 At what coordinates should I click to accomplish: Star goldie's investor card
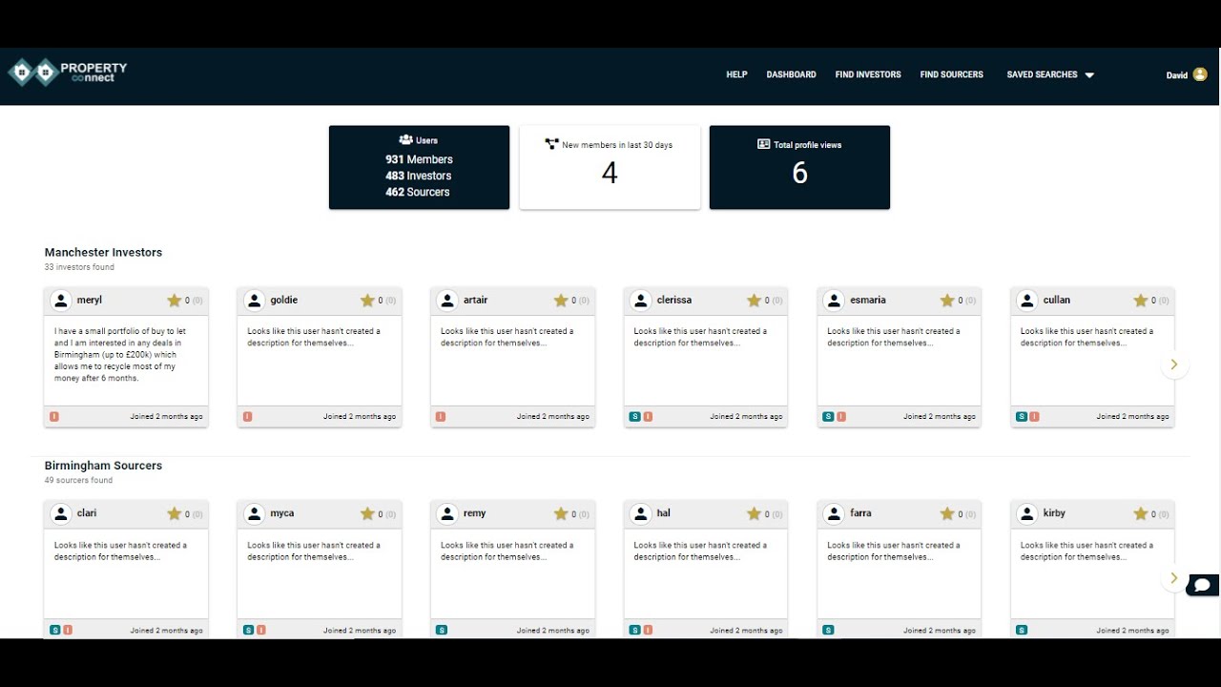tap(367, 301)
